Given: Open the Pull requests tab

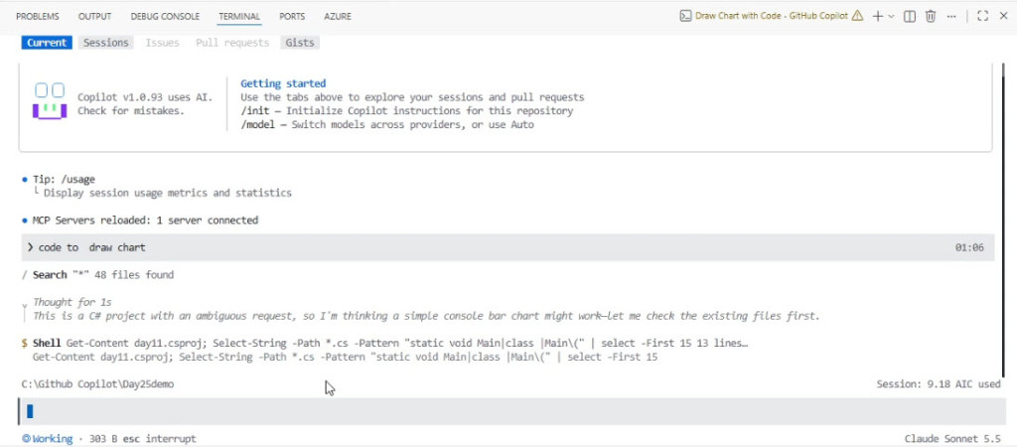Looking at the screenshot, I should click(232, 43).
